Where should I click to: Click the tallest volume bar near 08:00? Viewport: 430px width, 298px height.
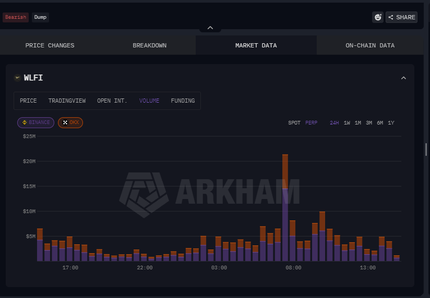285,208
